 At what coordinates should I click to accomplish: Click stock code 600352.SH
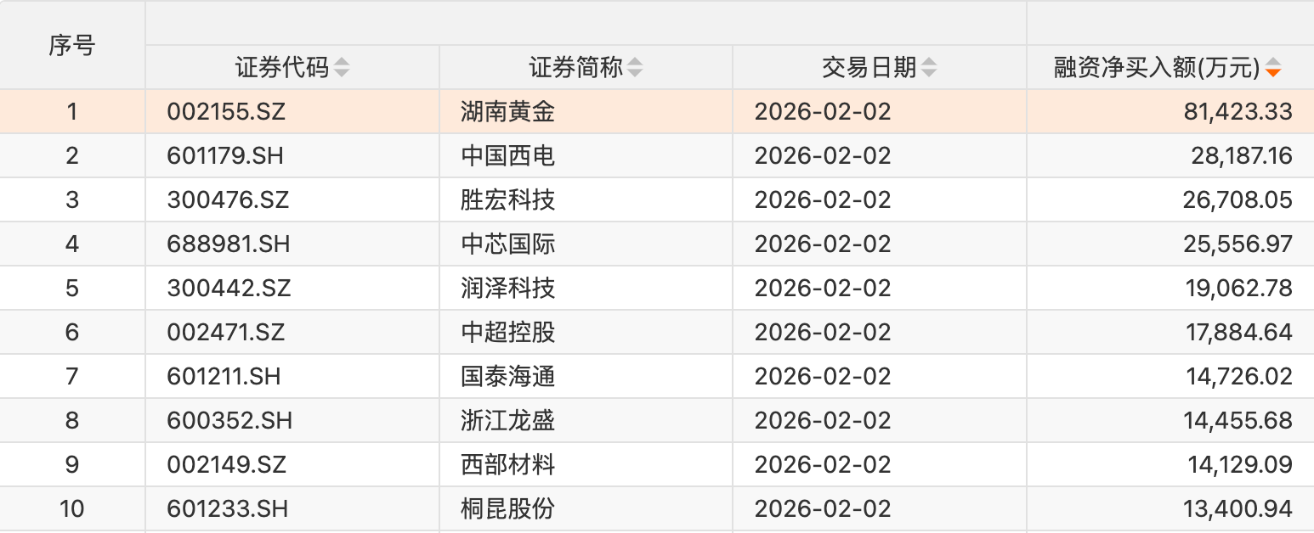tap(229, 421)
